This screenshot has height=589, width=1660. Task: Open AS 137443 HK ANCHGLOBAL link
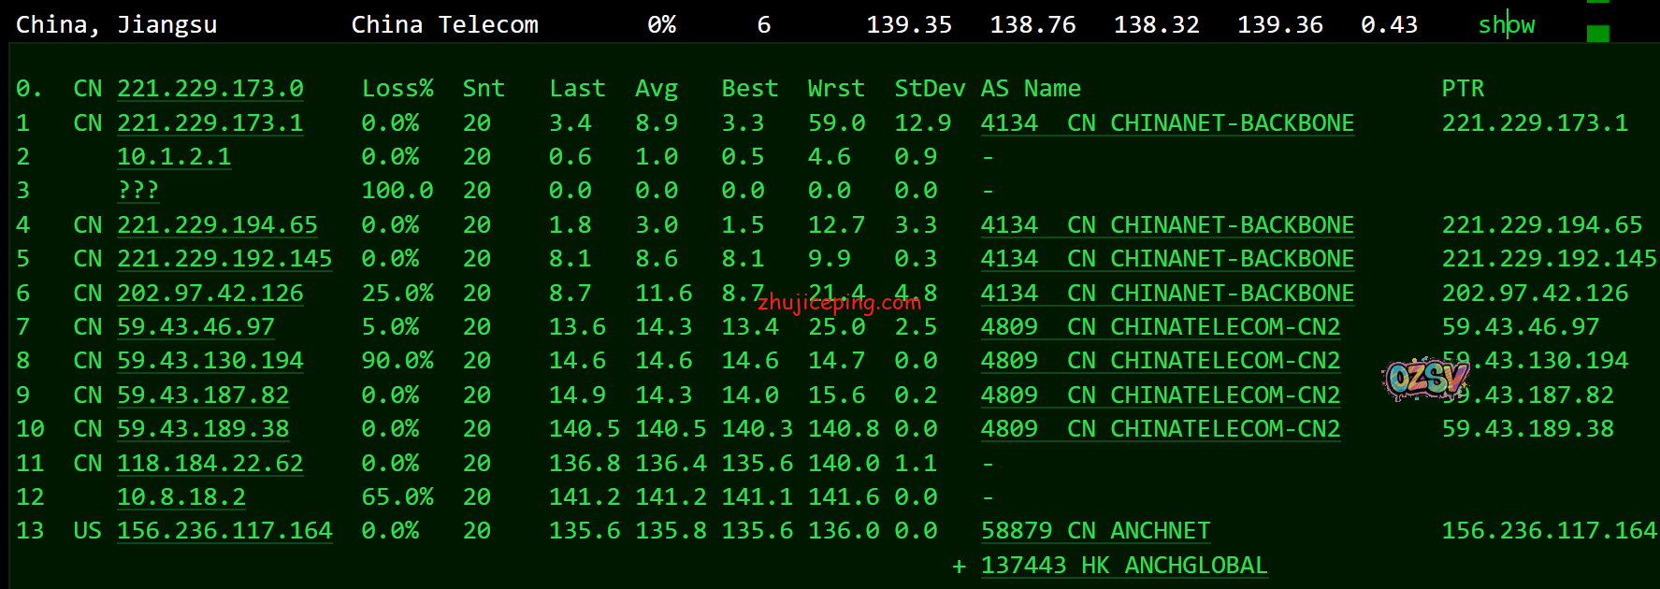(x=1123, y=566)
